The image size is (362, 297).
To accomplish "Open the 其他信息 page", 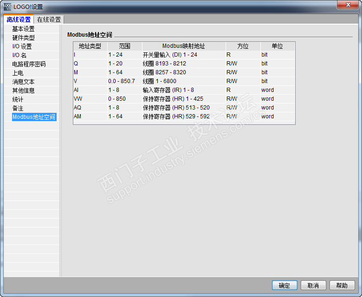I will click(23, 90).
